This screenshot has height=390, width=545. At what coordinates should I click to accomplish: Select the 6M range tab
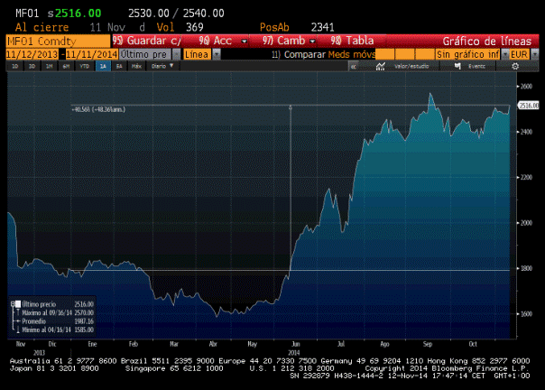pos(67,66)
